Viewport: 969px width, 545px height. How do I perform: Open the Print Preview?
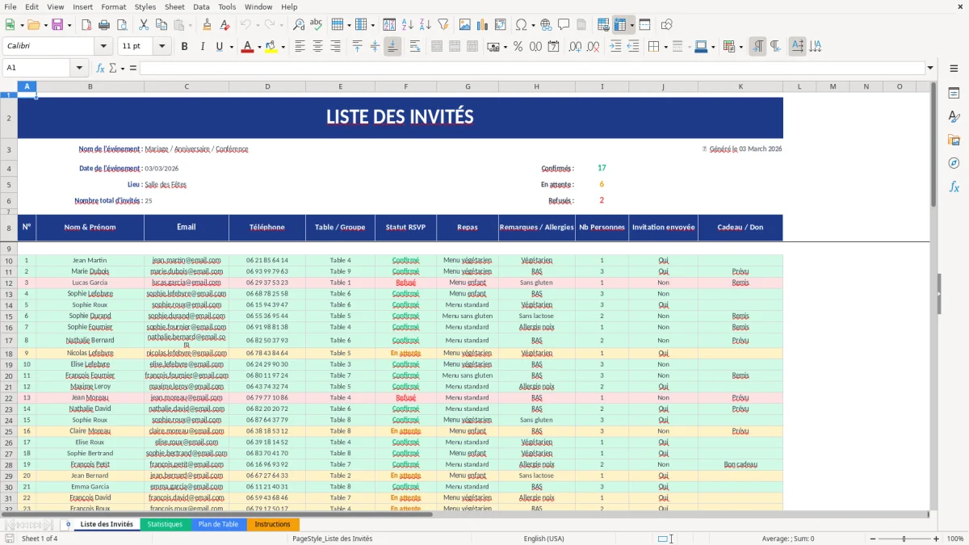click(x=121, y=25)
